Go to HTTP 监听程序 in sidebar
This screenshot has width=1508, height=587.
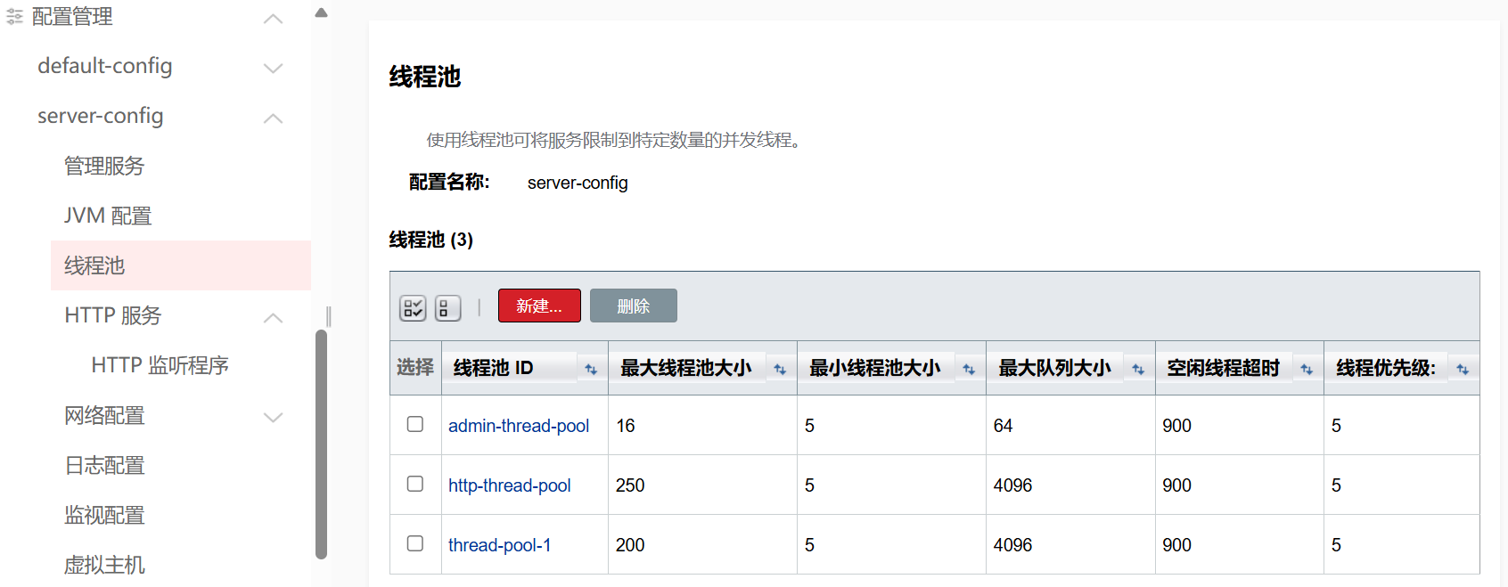coord(160,365)
